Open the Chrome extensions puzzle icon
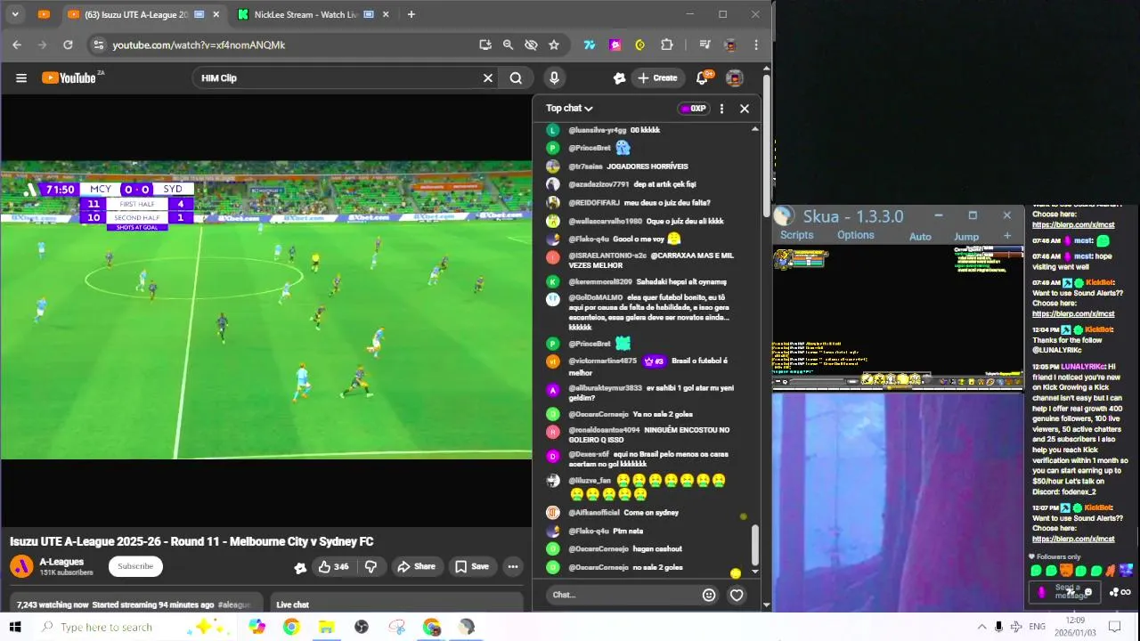 pos(666,45)
